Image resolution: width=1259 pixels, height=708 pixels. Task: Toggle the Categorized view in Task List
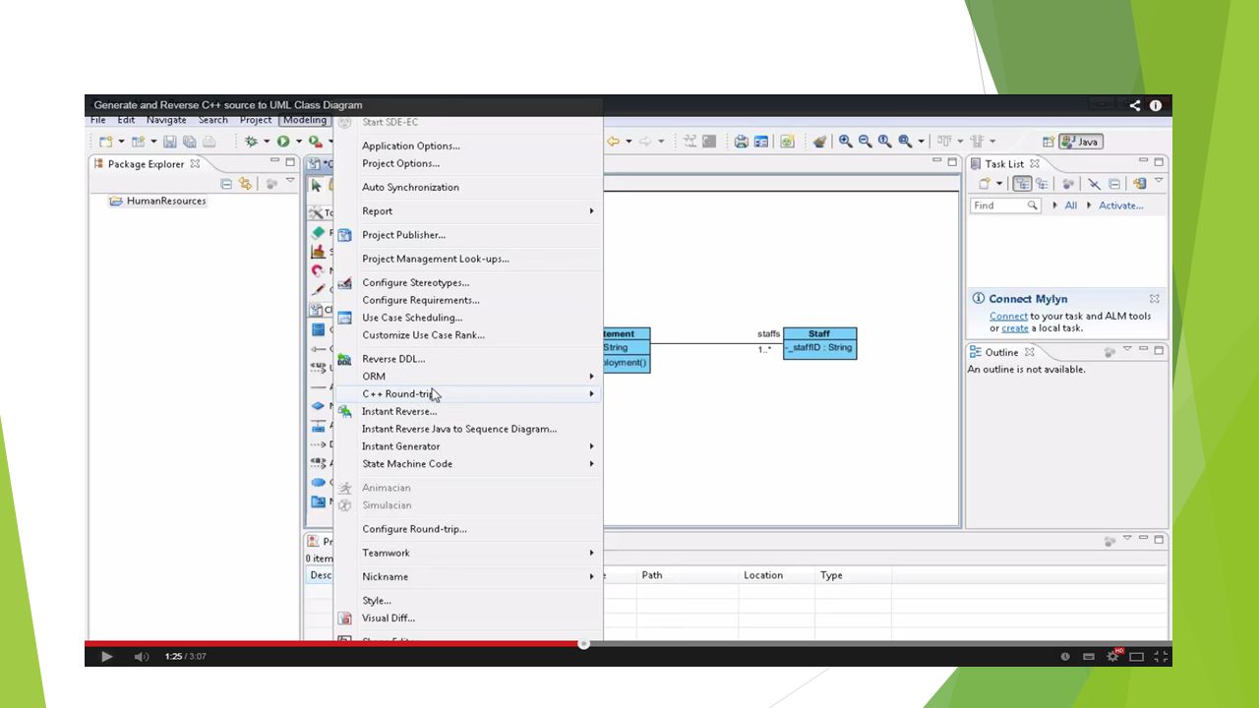tap(1023, 184)
